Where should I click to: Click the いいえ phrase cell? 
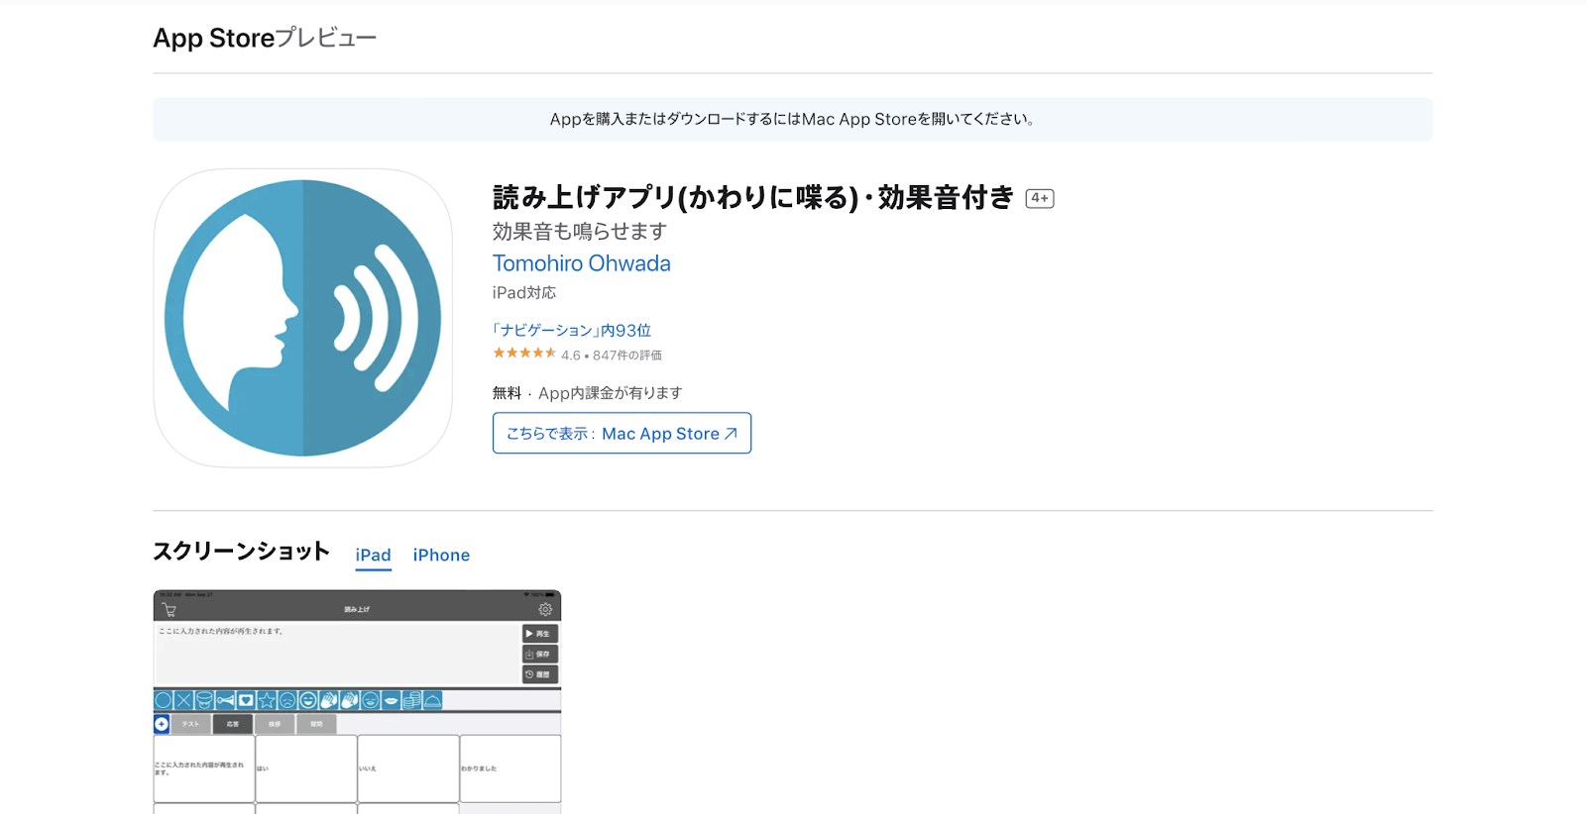click(x=408, y=768)
